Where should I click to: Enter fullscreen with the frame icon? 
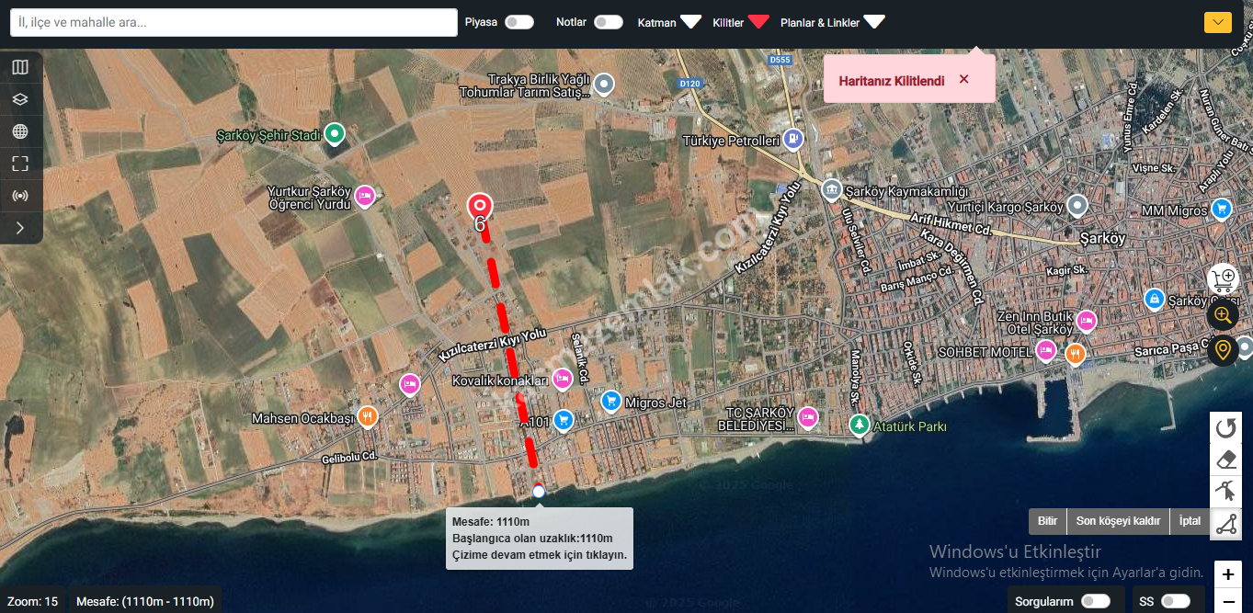click(x=20, y=164)
